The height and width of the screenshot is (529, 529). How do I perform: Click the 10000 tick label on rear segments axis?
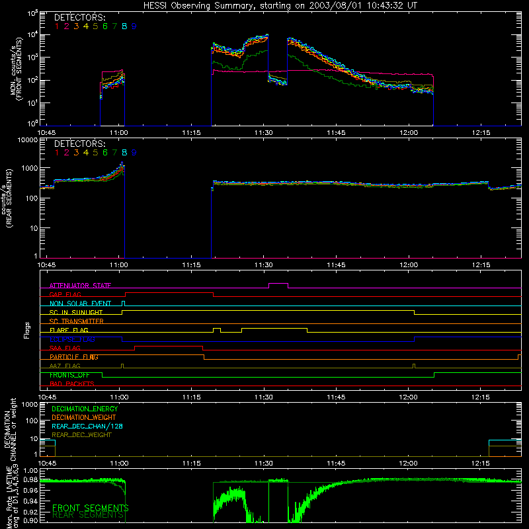coord(28,140)
